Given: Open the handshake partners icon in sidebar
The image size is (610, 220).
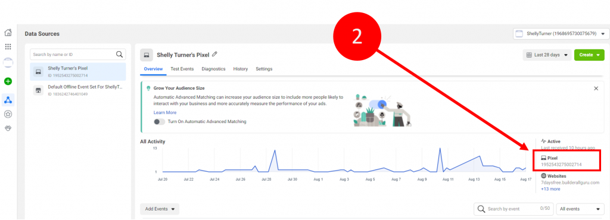Looking at the screenshot, I should coord(8,128).
